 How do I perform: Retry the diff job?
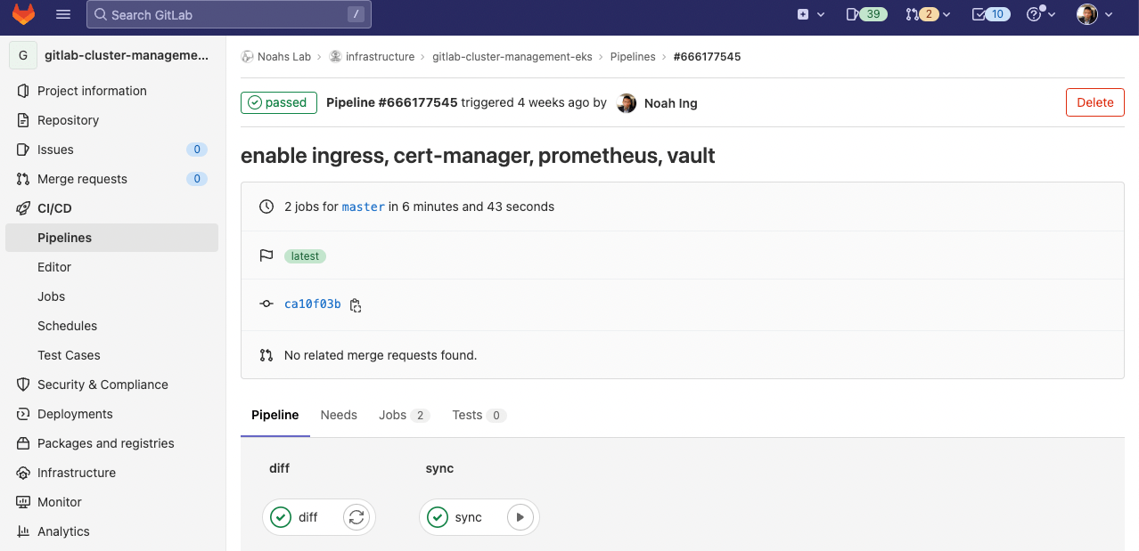point(356,517)
